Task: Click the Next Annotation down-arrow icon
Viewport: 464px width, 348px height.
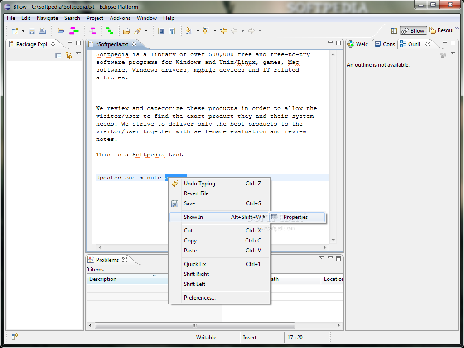Action: point(189,31)
